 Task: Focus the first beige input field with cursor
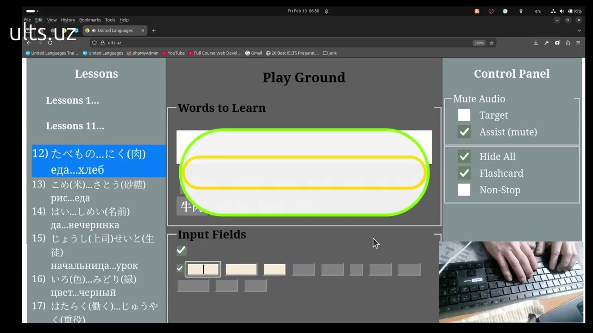(x=203, y=269)
